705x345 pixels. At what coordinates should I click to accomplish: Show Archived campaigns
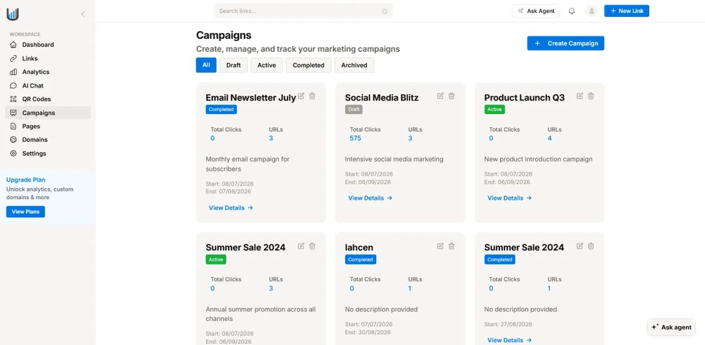[354, 65]
